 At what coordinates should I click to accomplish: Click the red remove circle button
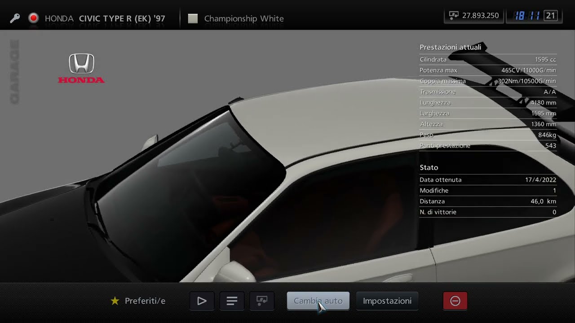coord(455,301)
